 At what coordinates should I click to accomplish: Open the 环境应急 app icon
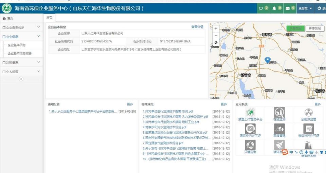(250, 145)
